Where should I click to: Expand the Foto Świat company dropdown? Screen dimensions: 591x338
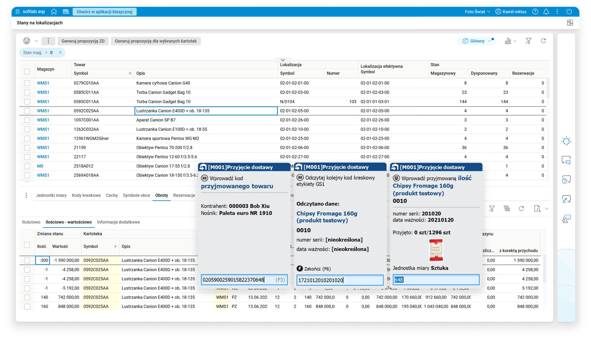point(477,12)
